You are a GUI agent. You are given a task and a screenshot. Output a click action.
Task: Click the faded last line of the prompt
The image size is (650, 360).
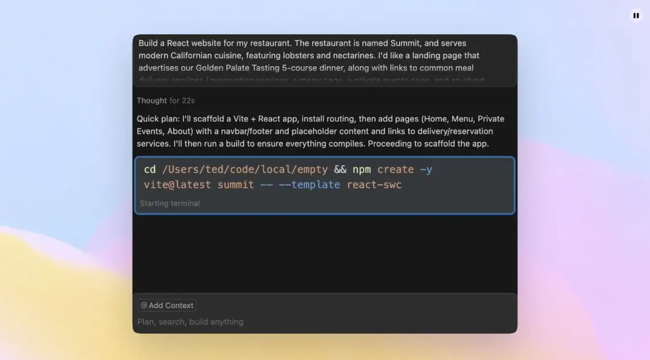(311, 80)
